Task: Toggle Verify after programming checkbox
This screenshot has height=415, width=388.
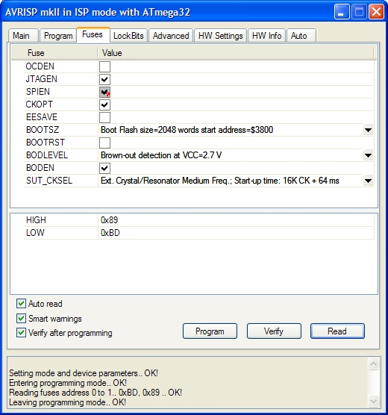Action: click(21, 333)
